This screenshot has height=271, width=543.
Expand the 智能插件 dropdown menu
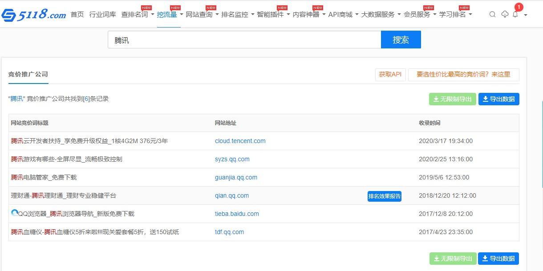pyautogui.click(x=274, y=14)
